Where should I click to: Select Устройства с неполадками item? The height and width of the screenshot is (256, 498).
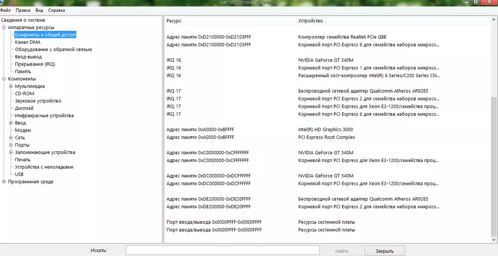[x=44, y=167]
